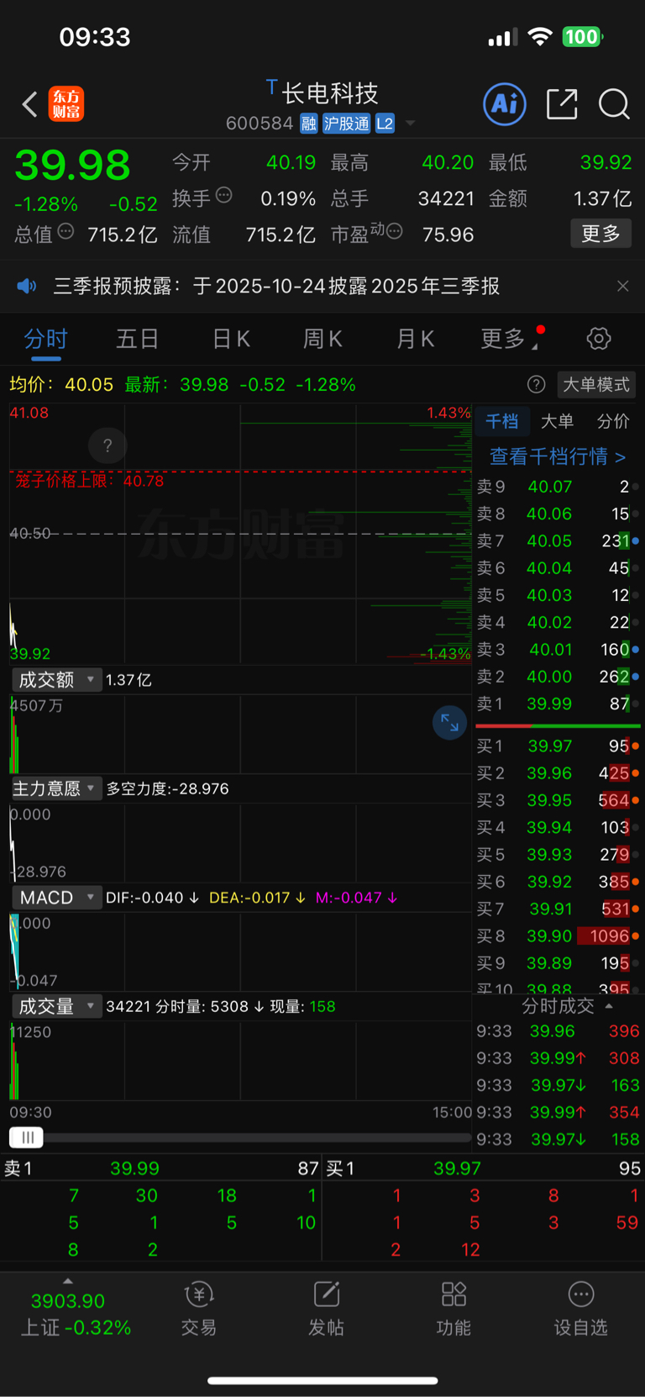Tap the 沪股通 badge
Image resolution: width=645 pixels, height=1397 pixels.
(347, 124)
